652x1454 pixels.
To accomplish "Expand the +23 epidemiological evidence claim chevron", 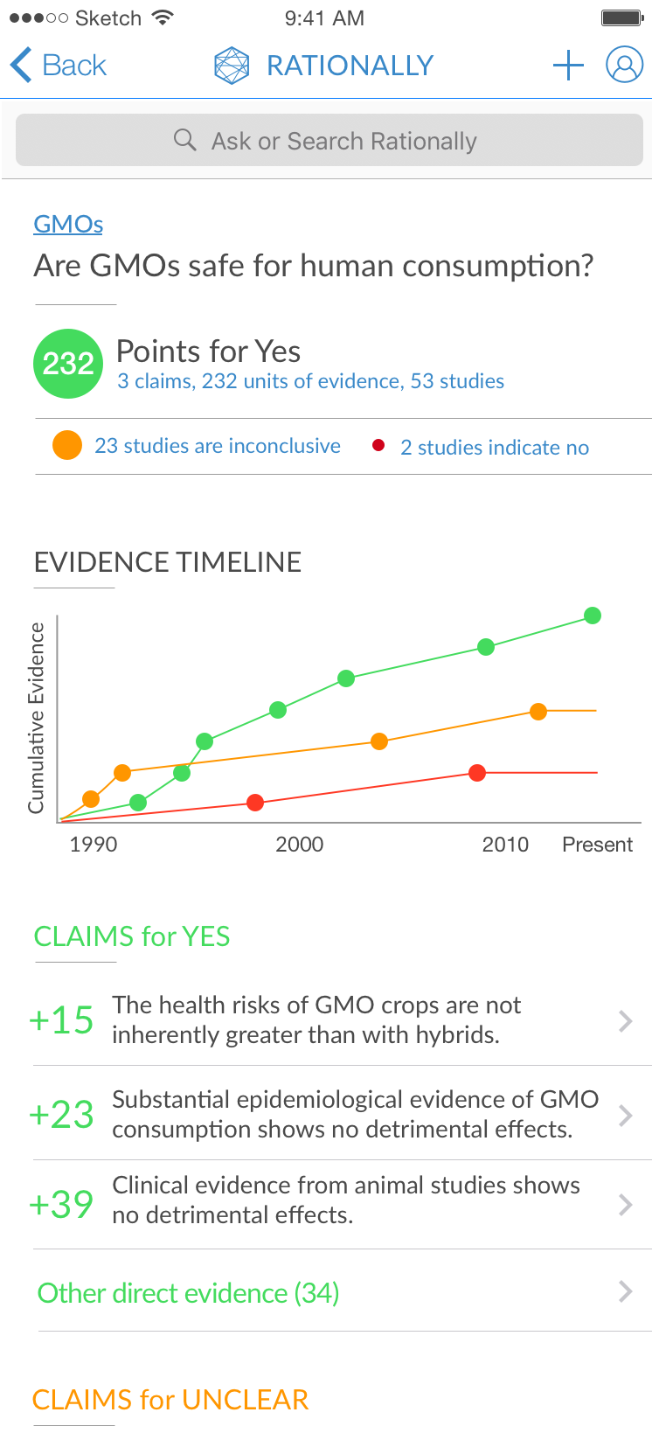I will tap(625, 1115).
